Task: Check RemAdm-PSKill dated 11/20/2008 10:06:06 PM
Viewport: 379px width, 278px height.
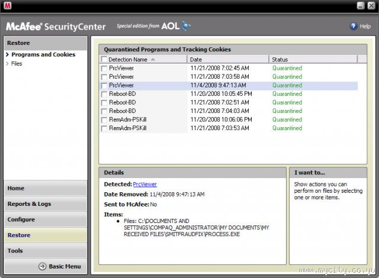Action: [x=104, y=119]
